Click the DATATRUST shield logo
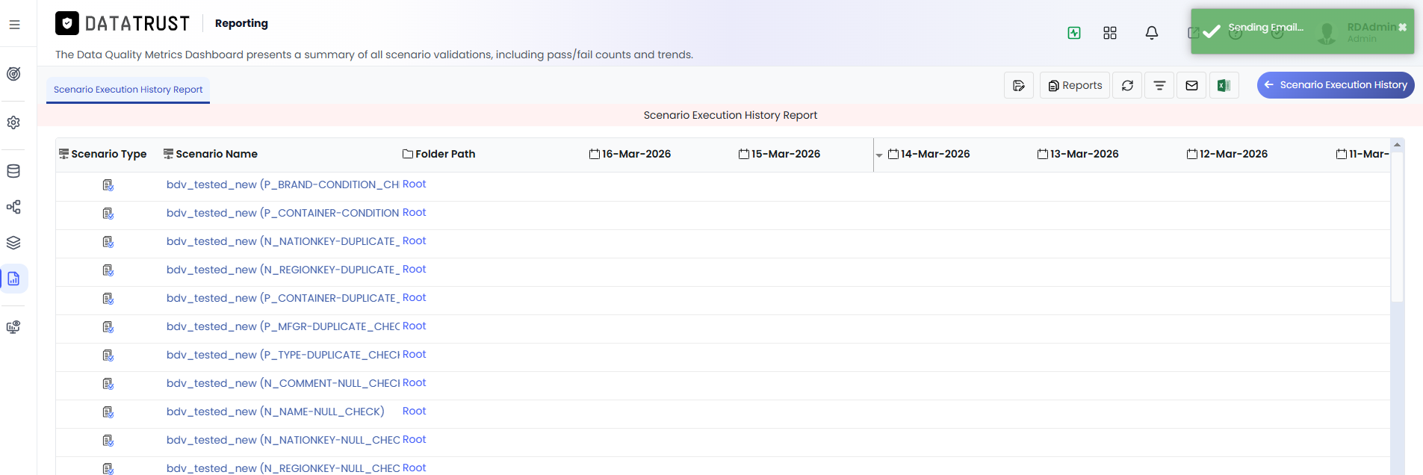 67,24
